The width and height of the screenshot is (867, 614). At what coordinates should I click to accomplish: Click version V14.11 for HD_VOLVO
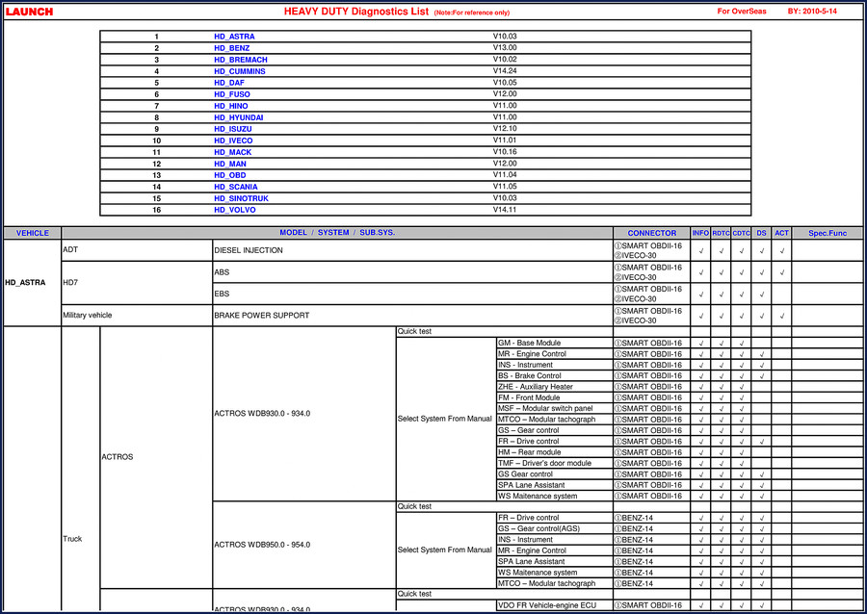pos(505,210)
